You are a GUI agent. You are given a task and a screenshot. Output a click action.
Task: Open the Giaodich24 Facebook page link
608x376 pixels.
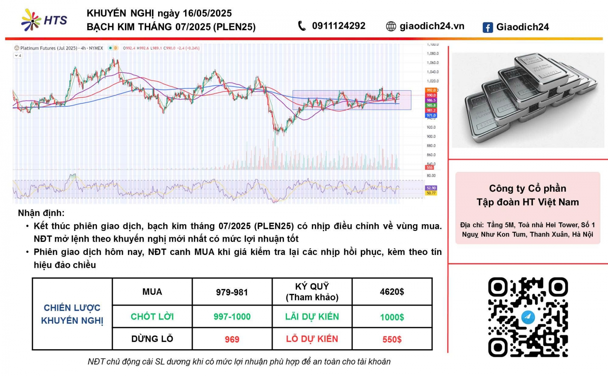pos(523,27)
